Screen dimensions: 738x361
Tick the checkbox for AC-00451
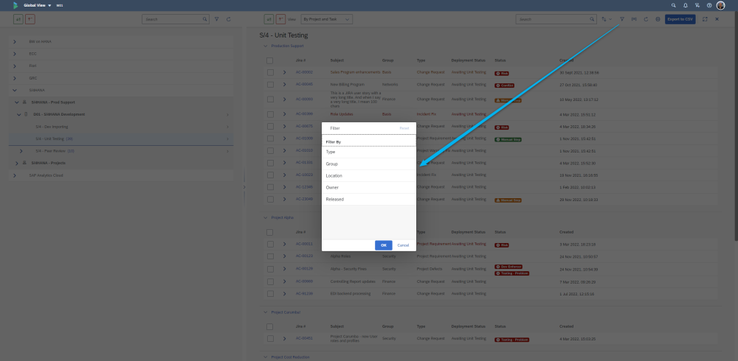pos(270,338)
